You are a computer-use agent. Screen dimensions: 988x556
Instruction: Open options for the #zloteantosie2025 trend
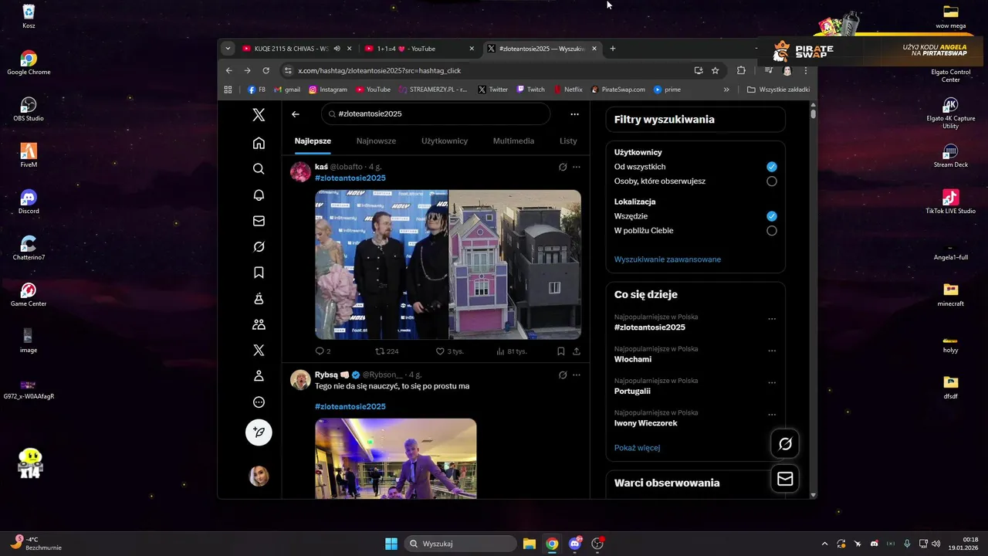point(772,319)
